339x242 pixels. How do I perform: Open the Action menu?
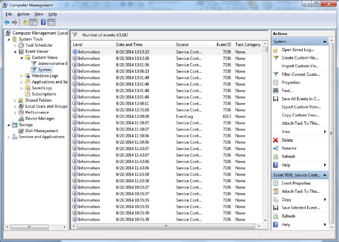point(23,14)
